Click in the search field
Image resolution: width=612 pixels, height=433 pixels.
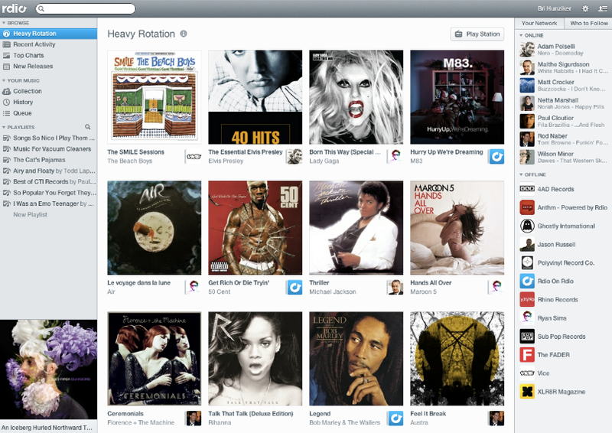point(86,8)
